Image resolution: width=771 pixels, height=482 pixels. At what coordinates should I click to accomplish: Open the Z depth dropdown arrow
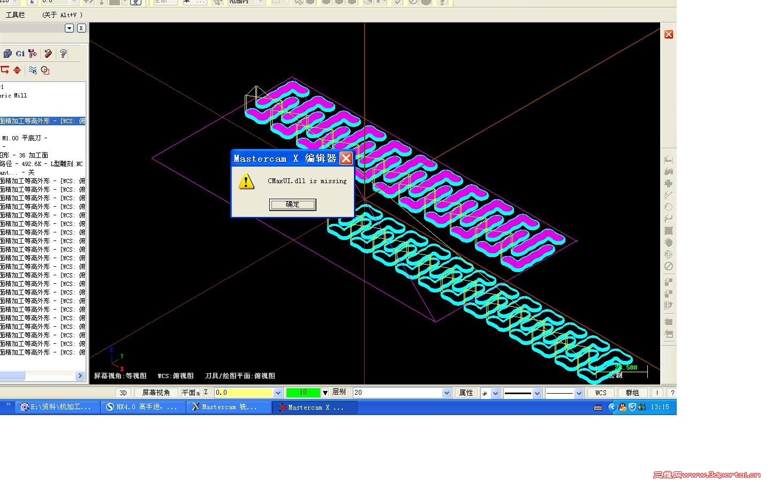tap(278, 393)
